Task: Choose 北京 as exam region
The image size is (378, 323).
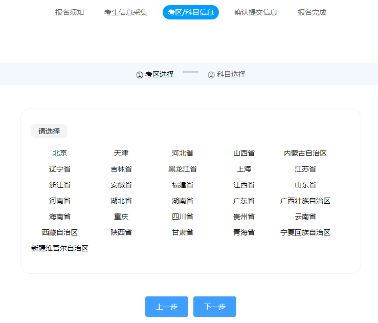Action: click(x=60, y=153)
